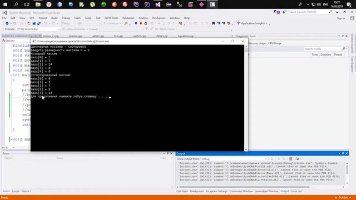
Task: Switch to Visual Studio taskbar icon
Action: click(158, 4)
